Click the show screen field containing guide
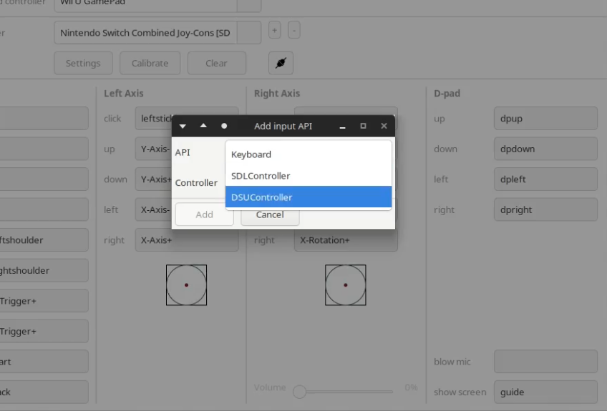Screen dimensions: 607x411 click(x=545, y=392)
